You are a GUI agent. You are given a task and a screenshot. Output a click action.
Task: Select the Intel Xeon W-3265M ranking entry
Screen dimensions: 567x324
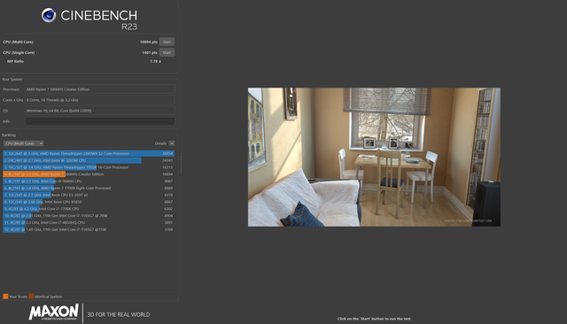(89, 160)
